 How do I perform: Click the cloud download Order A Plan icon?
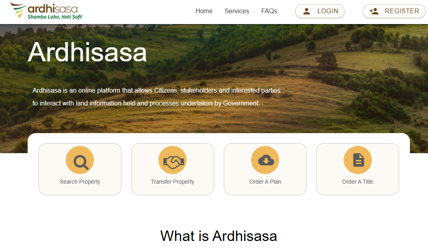pos(265,160)
